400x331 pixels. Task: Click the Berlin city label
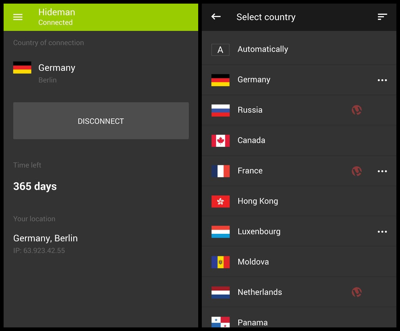[48, 80]
